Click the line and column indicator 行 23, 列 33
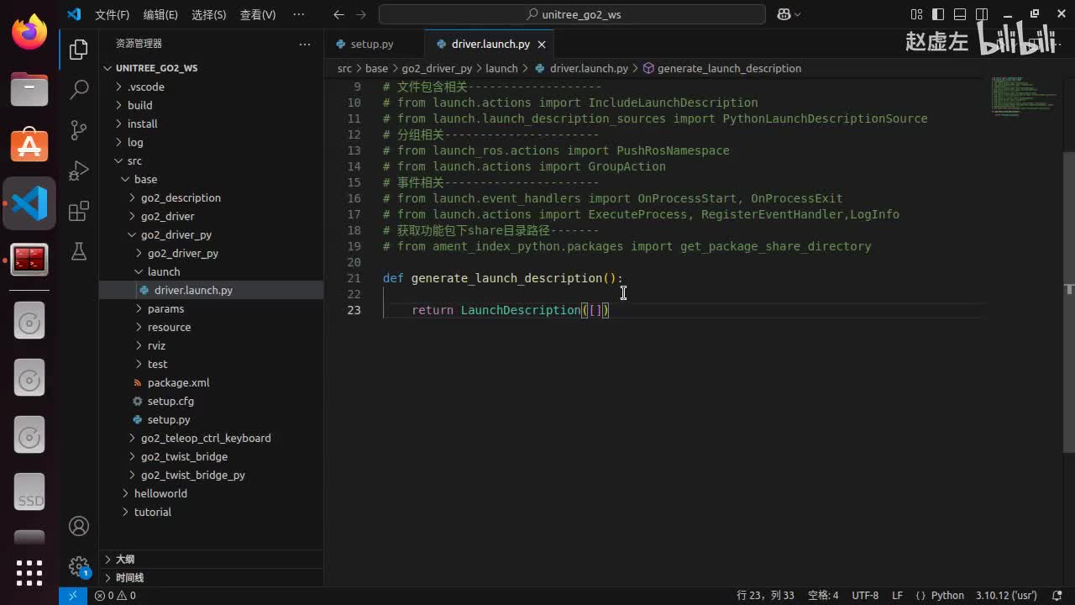This screenshot has height=605, width=1075. click(765, 595)
